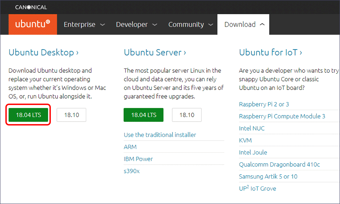Open the ARM server link
Viewport: 340px width, 204px height.
pyautogui.click(x=130, y=147)
